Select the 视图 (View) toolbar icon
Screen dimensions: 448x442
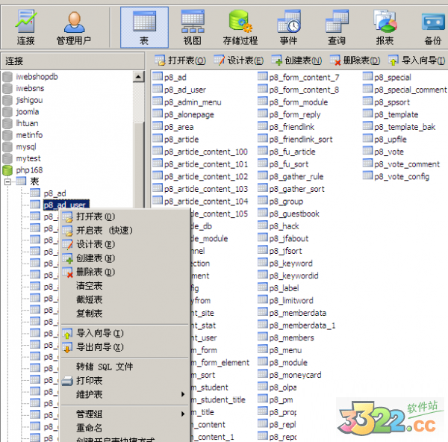[x=192, y=28]
